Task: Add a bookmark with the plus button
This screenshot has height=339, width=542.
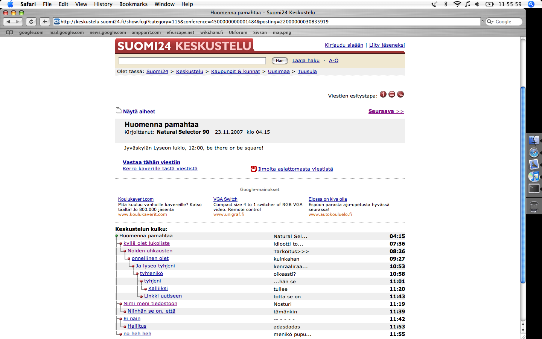Action: click(x=45, y=22)
